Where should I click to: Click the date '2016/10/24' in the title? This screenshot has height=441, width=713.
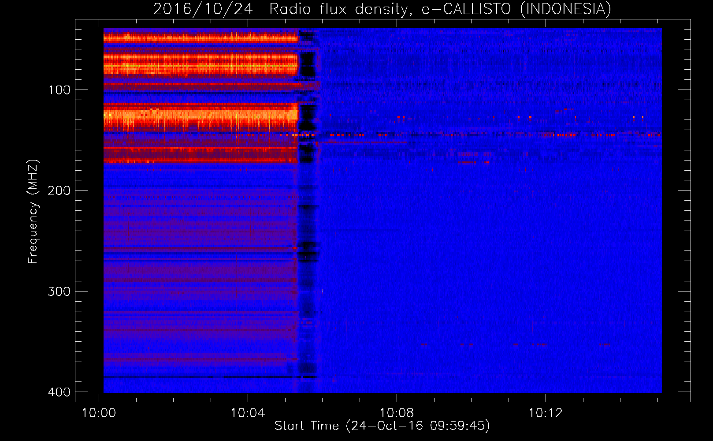[x=203, y=9]
